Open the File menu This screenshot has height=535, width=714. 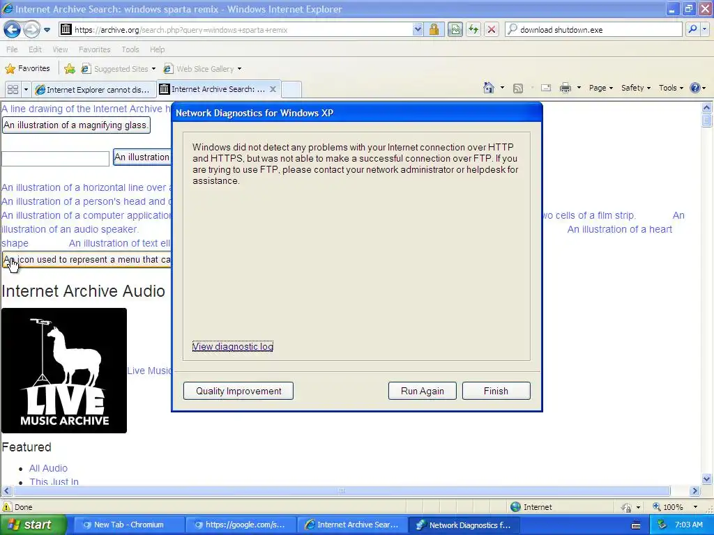point(12,49)
